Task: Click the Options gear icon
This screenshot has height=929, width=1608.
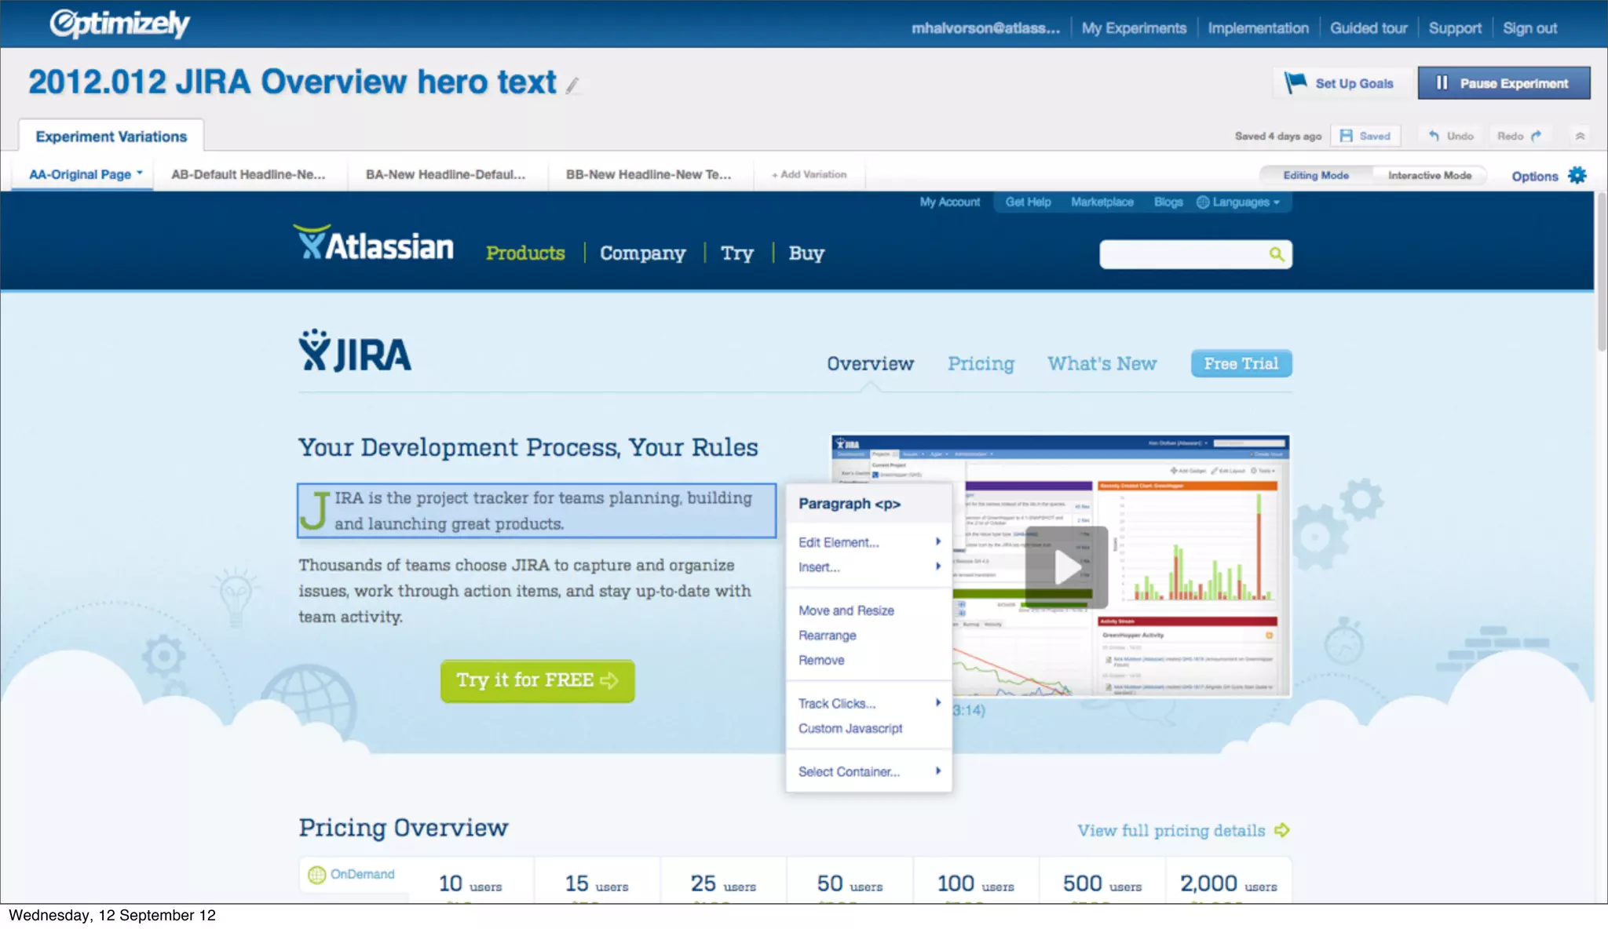Action: point(1577,175)
